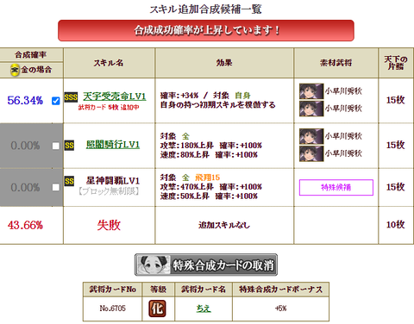Click the woman portrait on cancel button
This screenshot has height=324, width=414.
(154, 265)
